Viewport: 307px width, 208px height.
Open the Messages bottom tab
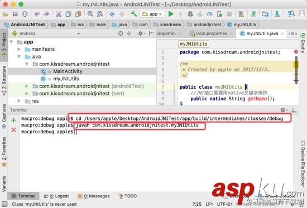pos(94,196)
